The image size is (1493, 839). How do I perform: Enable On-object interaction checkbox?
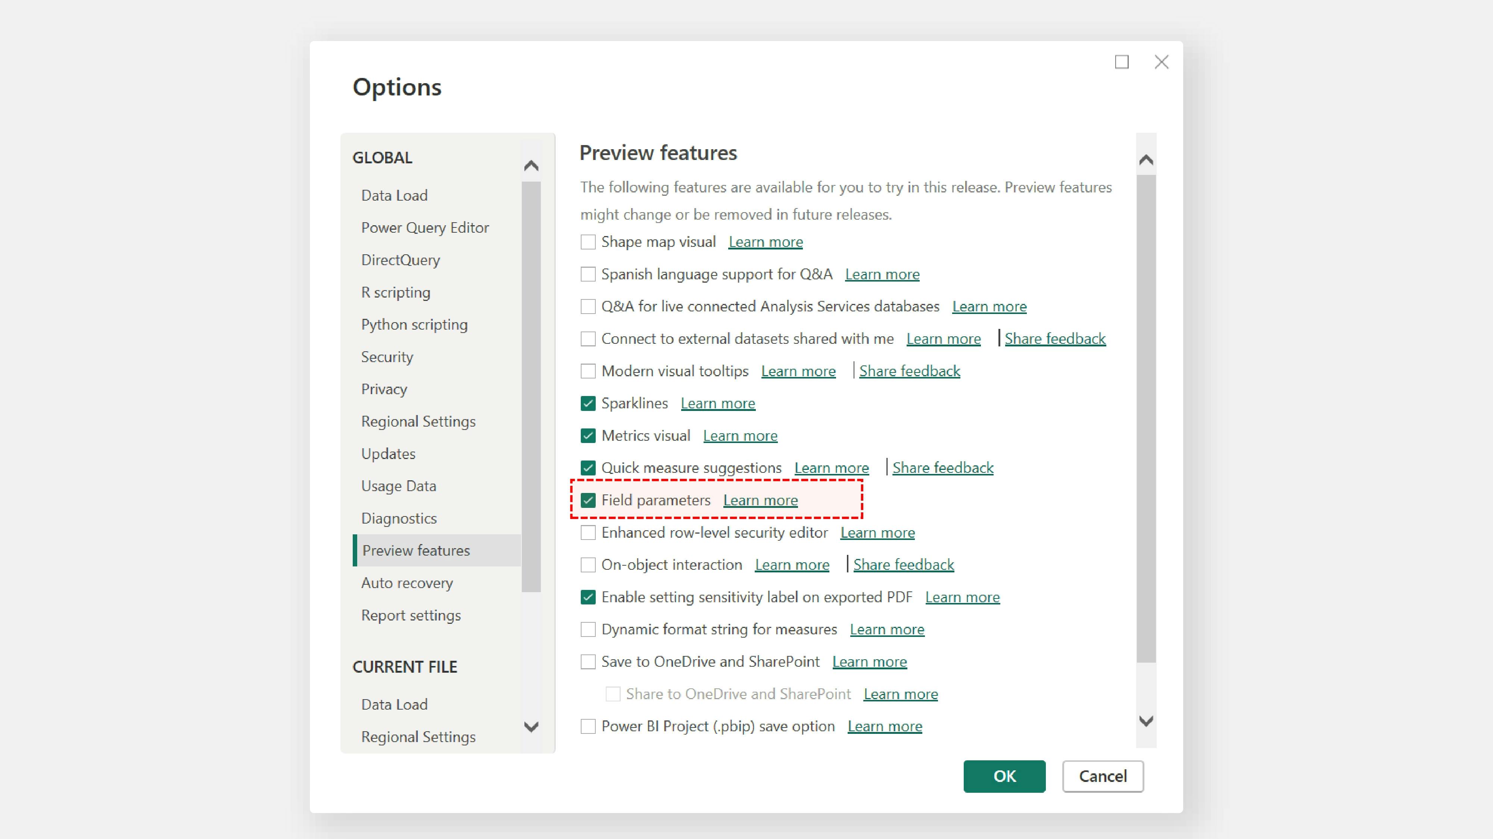coord(588,565)
